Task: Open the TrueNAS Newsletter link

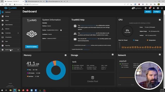Action: click(92, 39)
